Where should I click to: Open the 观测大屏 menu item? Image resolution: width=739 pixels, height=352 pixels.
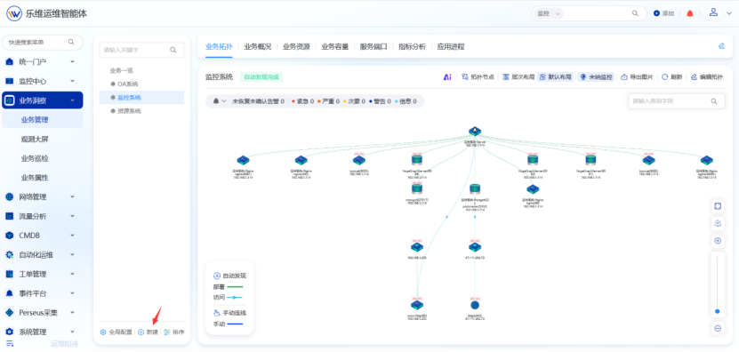[35, 139]
